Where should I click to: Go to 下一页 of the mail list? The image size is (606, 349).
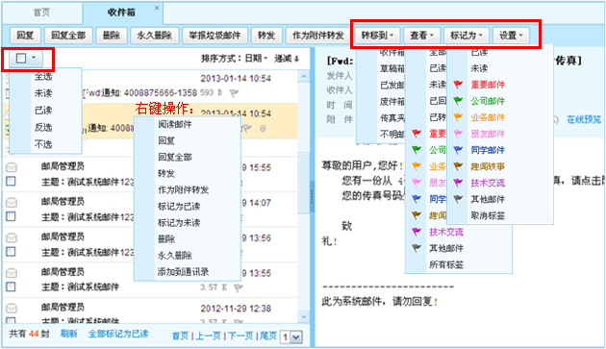(x=240, y=336)
